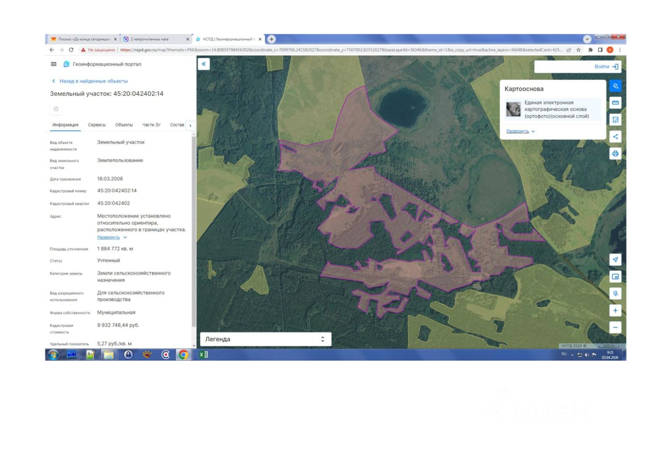
Task: Open Chrome three-dot menu
Action: tap(620, 50)
